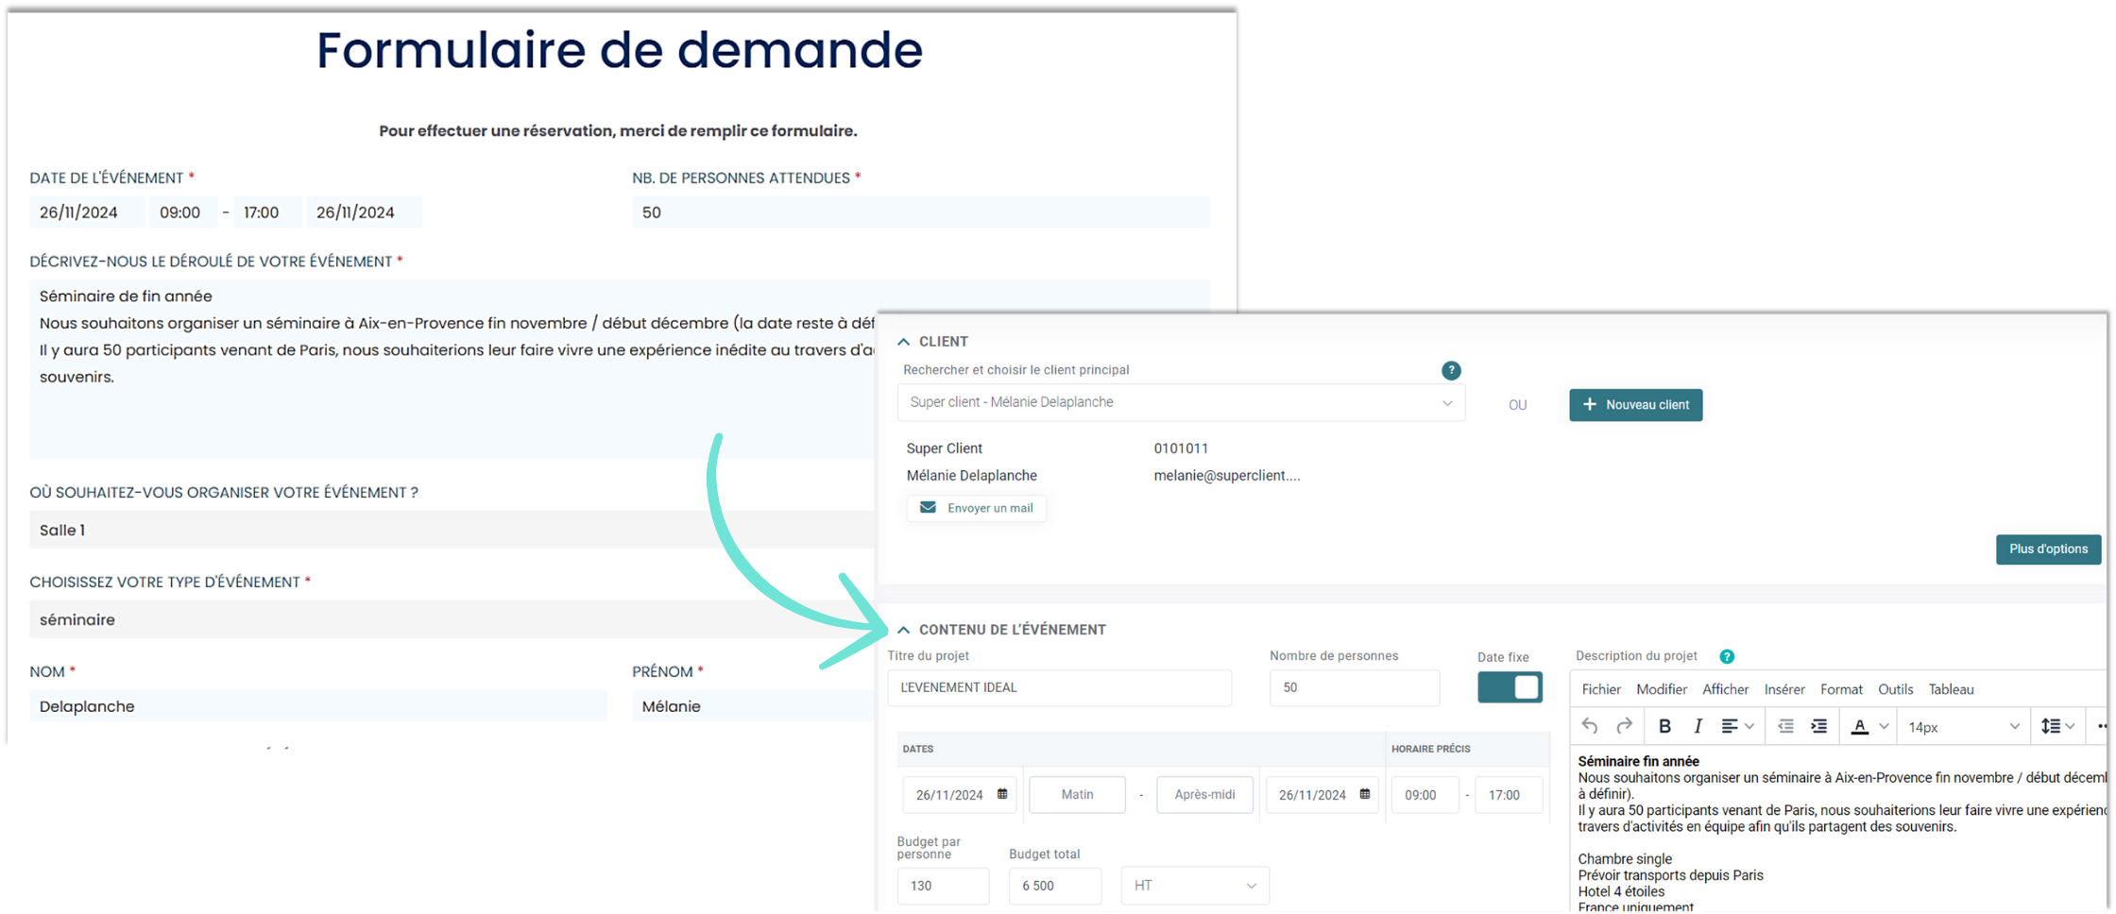The image size is (2116, 914).
Task: Open the Insérer menu
Action: [1784, 689]
